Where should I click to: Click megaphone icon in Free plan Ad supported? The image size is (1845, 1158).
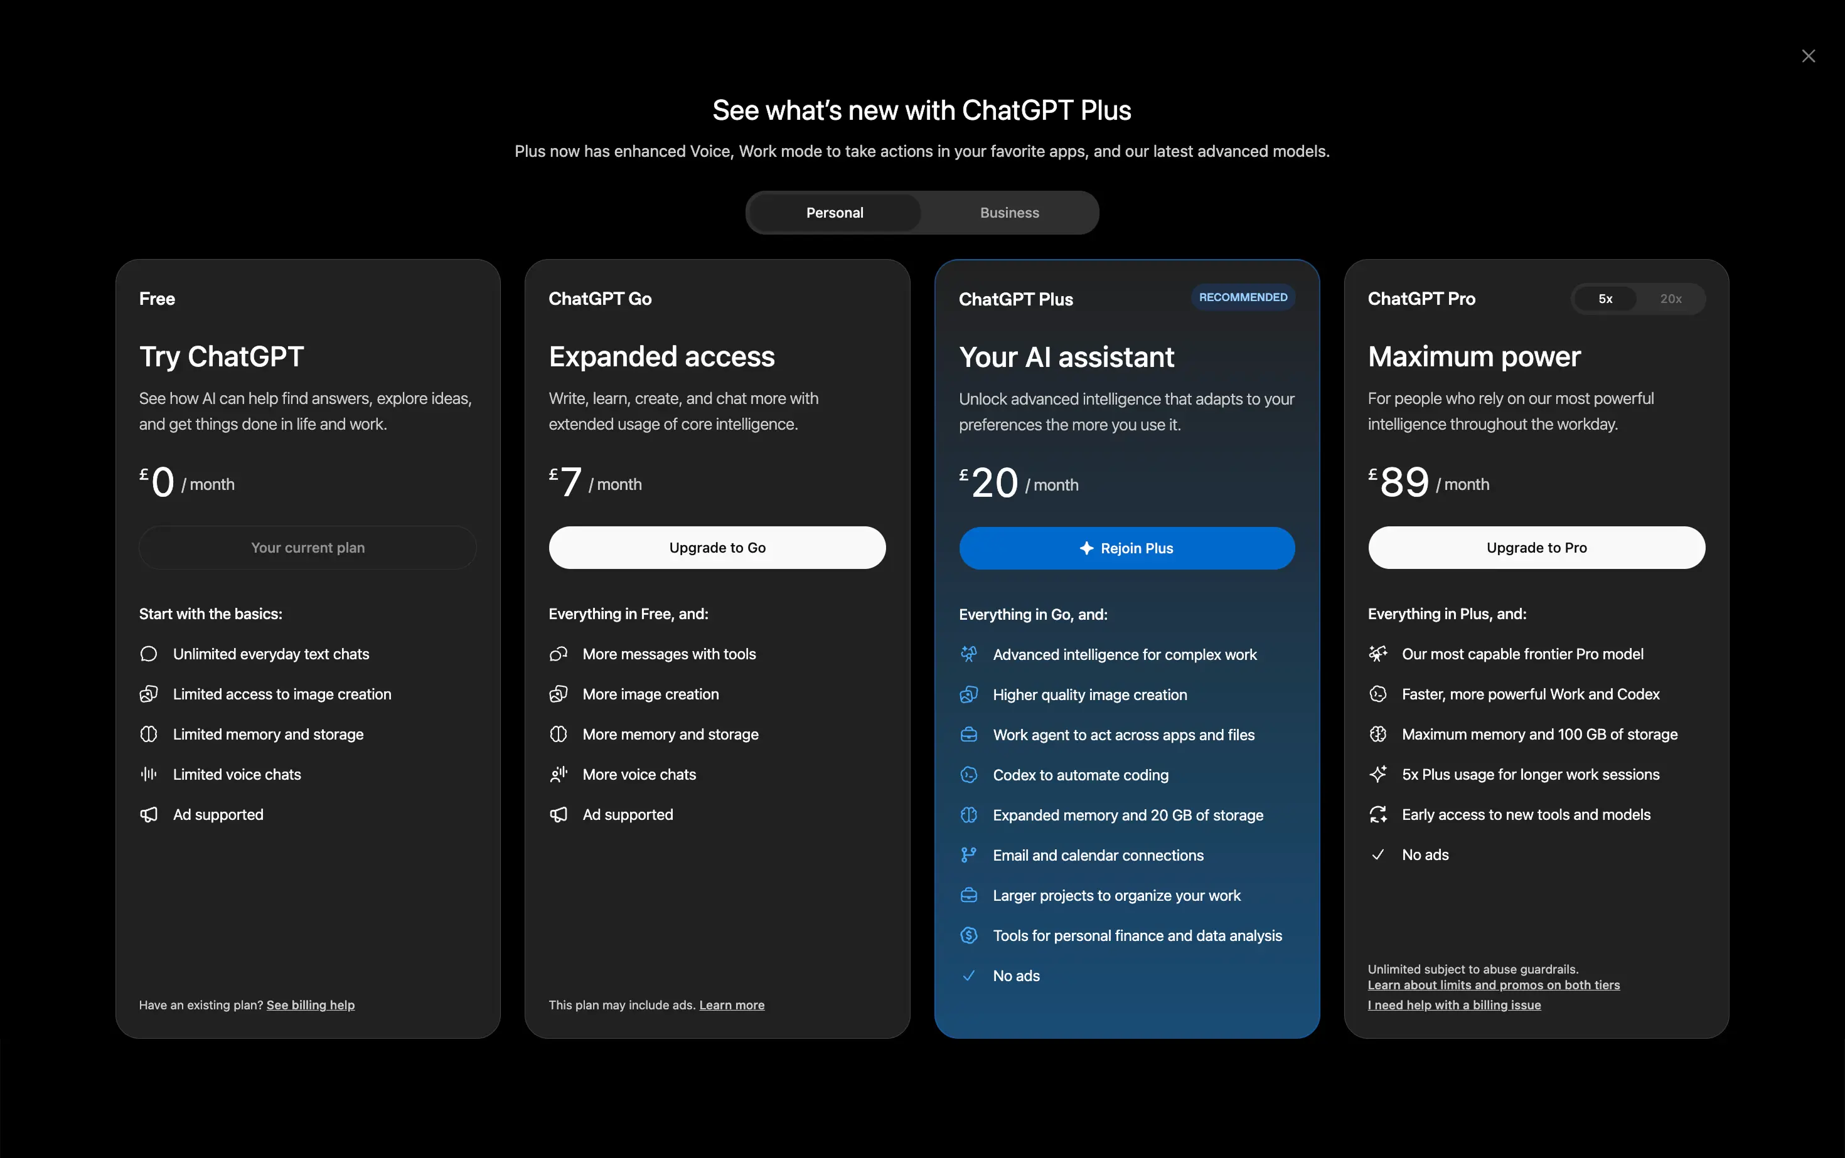[x=149, y=815]
